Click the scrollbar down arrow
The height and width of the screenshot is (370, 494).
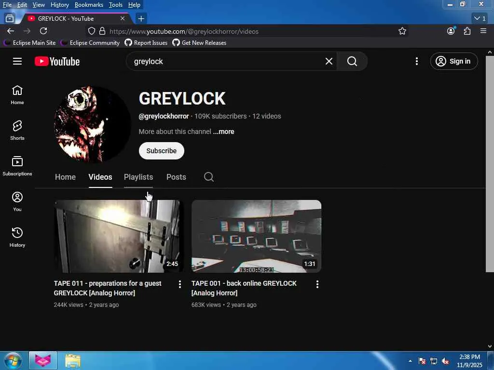pos(490,346)
